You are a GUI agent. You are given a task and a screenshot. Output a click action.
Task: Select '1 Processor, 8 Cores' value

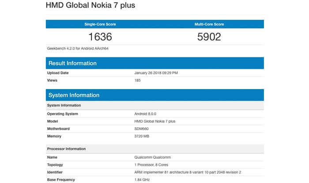tap(151, 165)
